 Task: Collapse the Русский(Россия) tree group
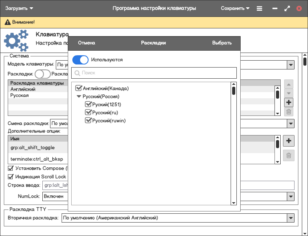point(79,97)
